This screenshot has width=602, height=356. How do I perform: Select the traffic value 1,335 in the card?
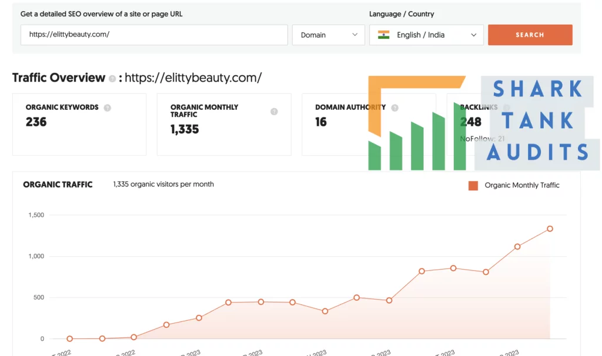pyautogui.click(x=185, y=129)
